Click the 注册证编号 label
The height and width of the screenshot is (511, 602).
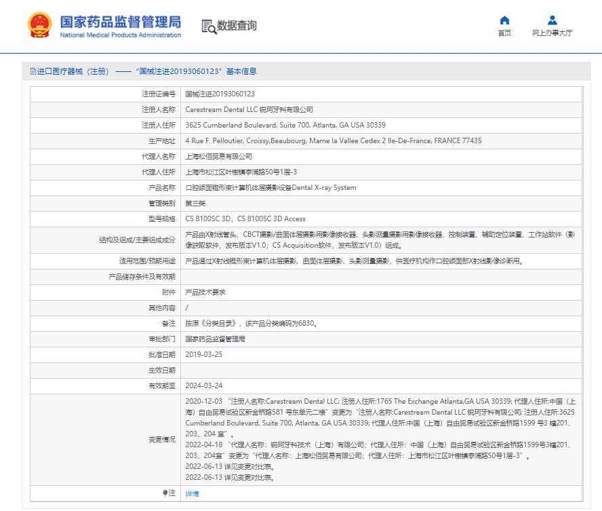pyautogui.click(x=159, y=94)
